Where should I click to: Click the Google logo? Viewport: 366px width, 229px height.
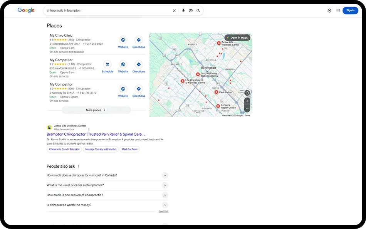click(26, 10)
